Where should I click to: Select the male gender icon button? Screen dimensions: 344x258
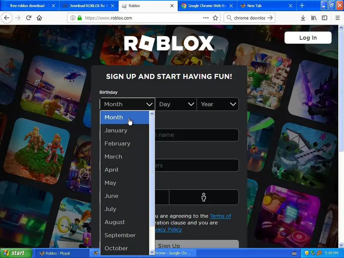(204, 197)
